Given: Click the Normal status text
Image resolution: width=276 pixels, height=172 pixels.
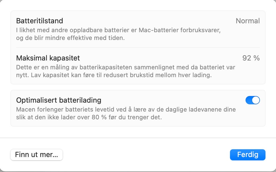Looking at the screenshot, I should tap(248, 21).
